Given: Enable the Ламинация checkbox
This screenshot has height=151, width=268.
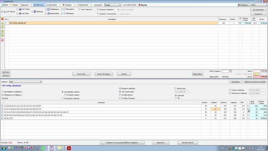Looking at the screenshot, I should pos(62,13).
